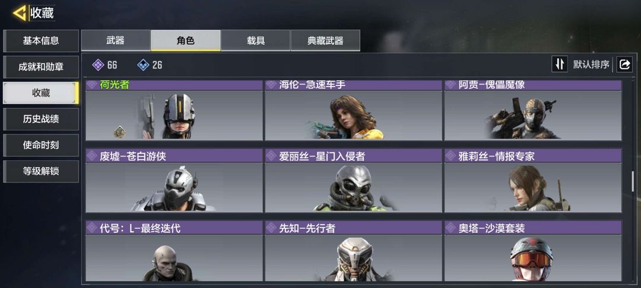641x288 pixels.
Task: Open 等级解锁 in the sidebar
Action: pyautogui.click(x=41, y=171)
